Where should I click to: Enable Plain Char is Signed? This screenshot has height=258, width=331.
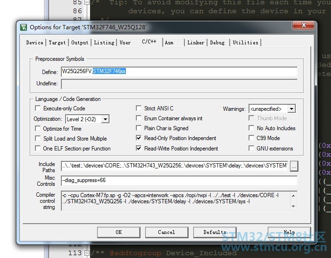(x=139, y=128)
